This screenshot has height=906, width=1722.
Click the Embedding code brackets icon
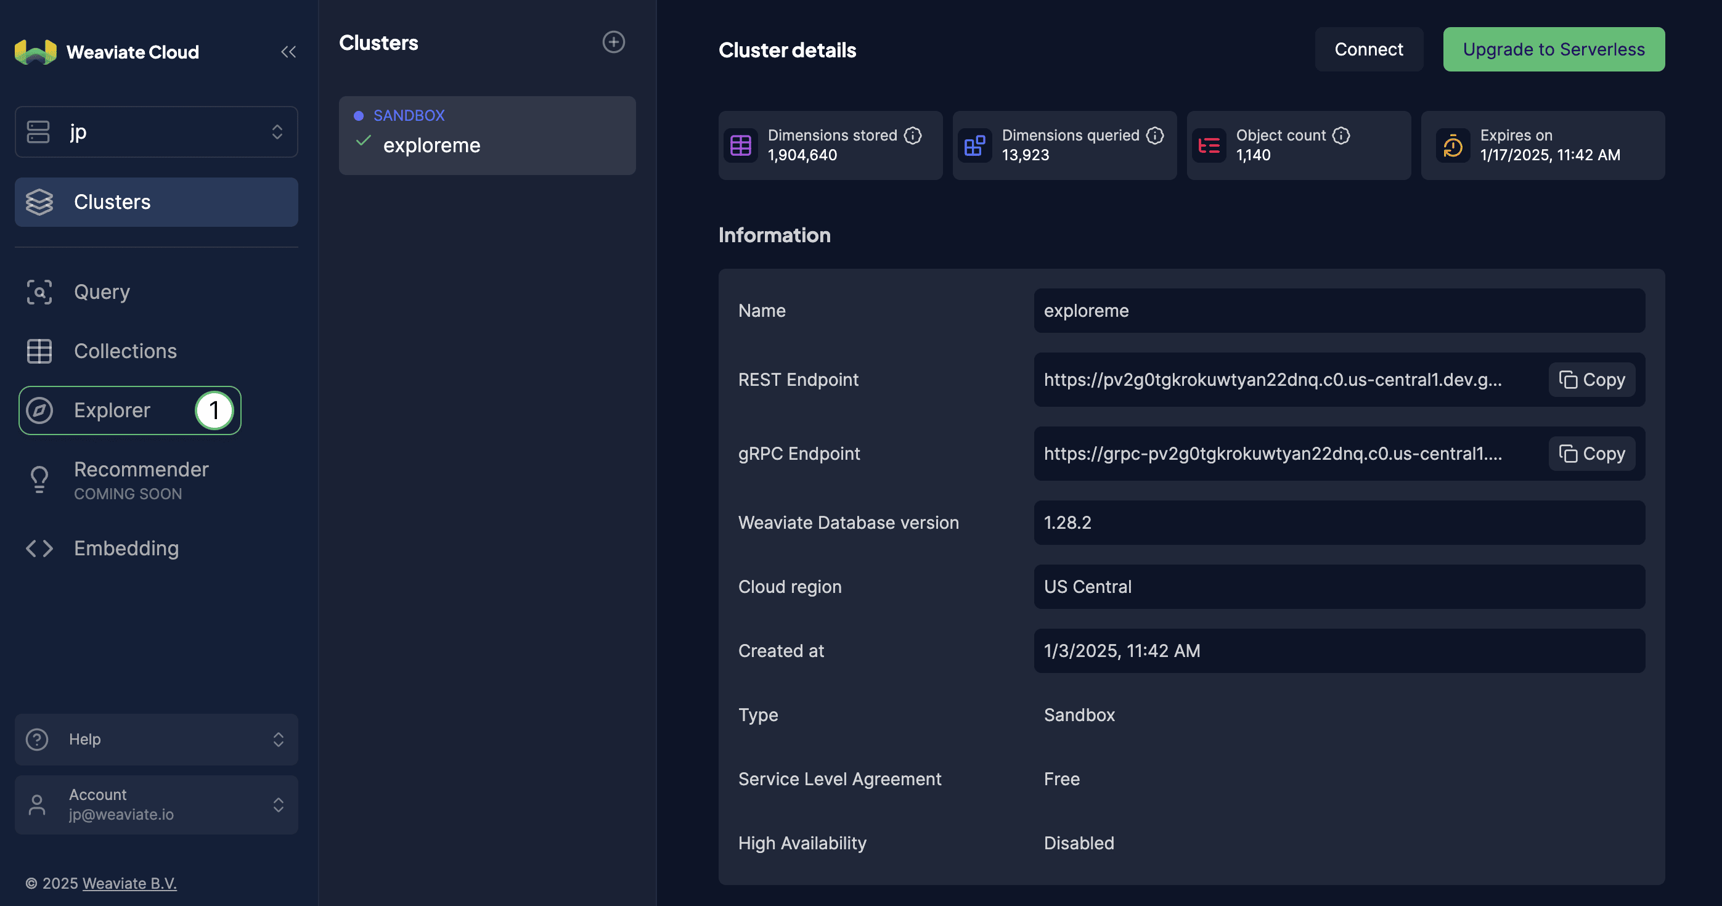coord(39,549)
